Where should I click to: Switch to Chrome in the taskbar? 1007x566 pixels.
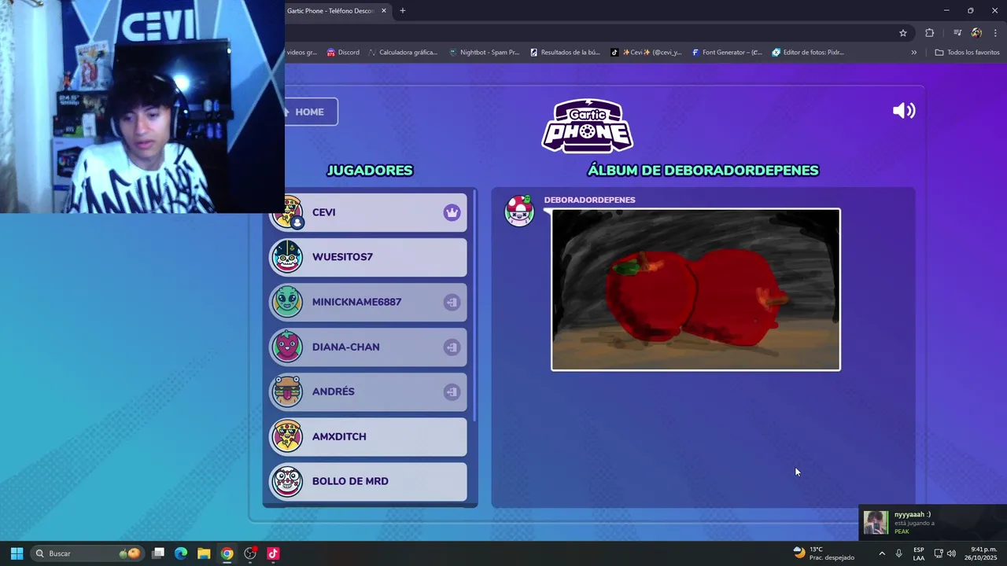pyautogui.click(x=227, y=553)
